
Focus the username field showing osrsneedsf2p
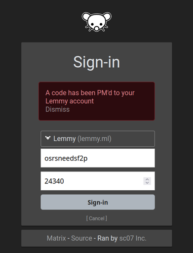[x=98, y=158]
